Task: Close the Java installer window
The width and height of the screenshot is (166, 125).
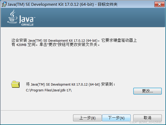Action: pyautogui.click(x=159, y=4)
